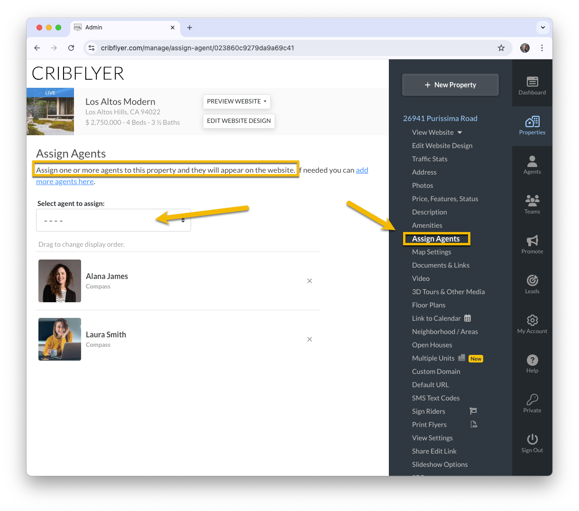Open the Chrome three-dot menu
Image resolution: width=579 pixels, height=511 pixels.
tap(542, 48)
